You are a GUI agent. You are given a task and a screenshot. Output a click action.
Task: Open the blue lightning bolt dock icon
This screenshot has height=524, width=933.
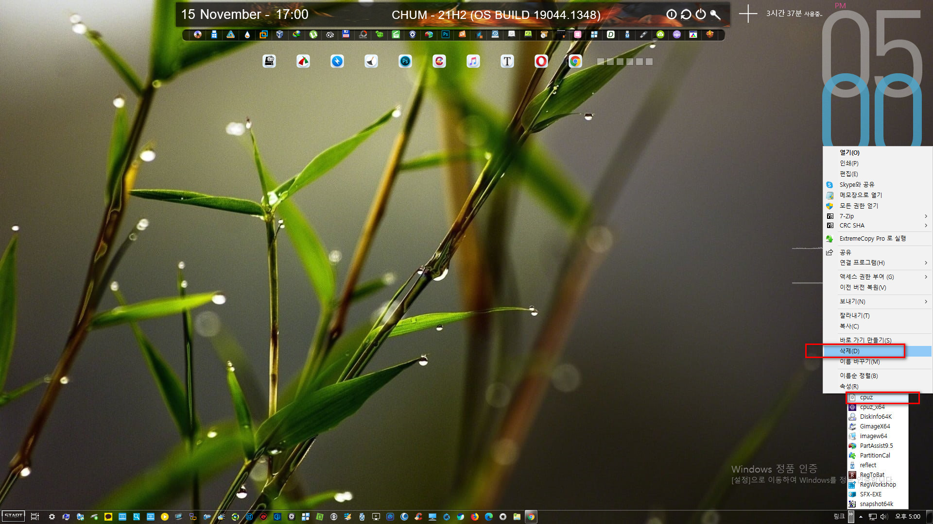coord(337,61)
